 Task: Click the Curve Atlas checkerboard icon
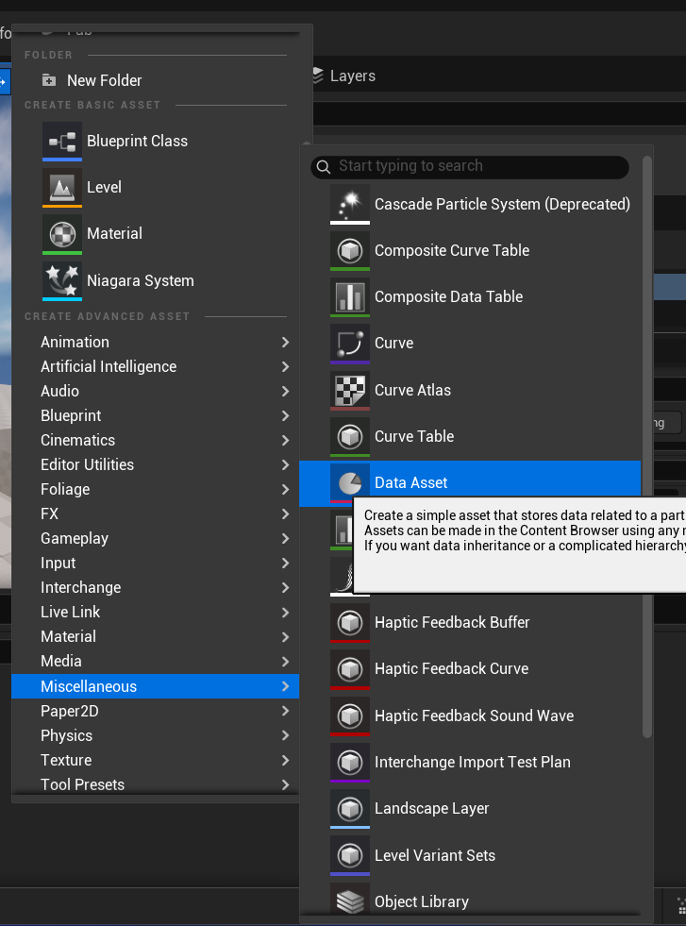350,391
